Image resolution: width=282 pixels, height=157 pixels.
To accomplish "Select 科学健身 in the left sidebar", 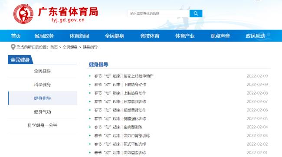I will (x=43, y=85).
